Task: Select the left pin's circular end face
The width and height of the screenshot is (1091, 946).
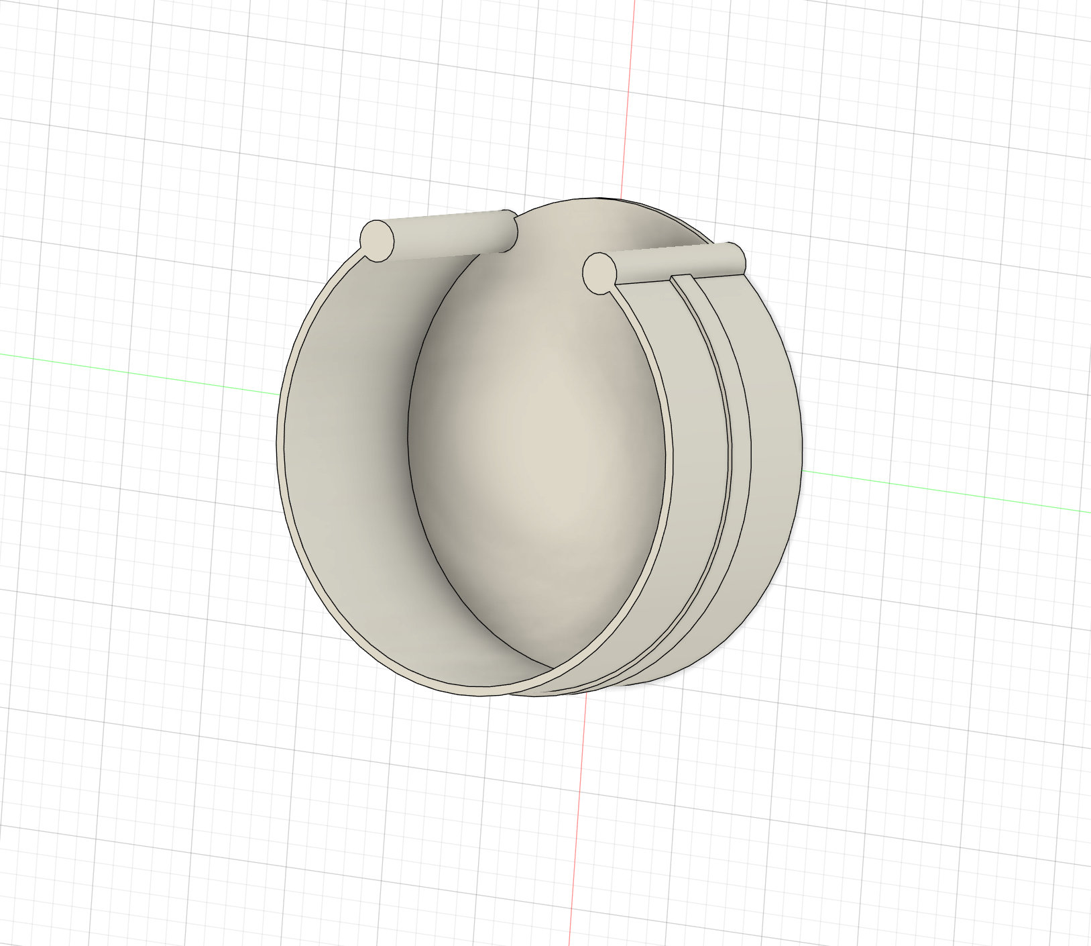Action: (377, 240)
